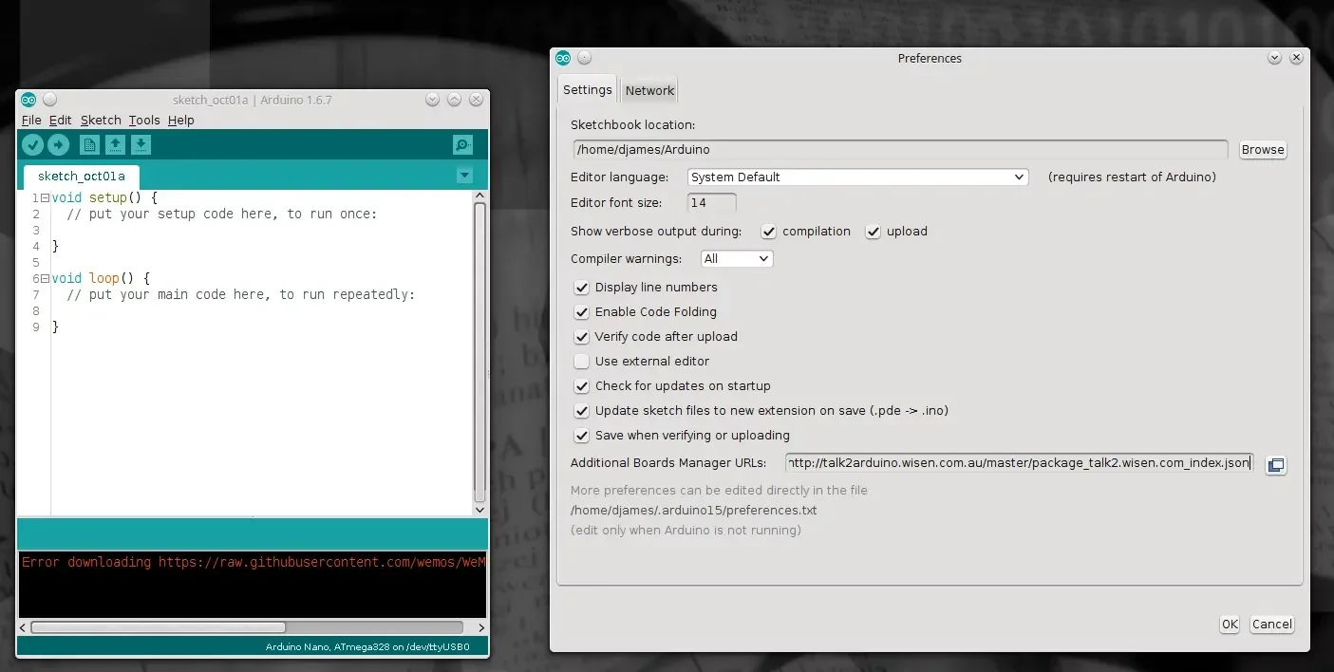This screenshot has height=672, width=1334.
Task: Toggle Enable Code Folding checkbox
Action: pyautogui.click(x=582, y=312)
